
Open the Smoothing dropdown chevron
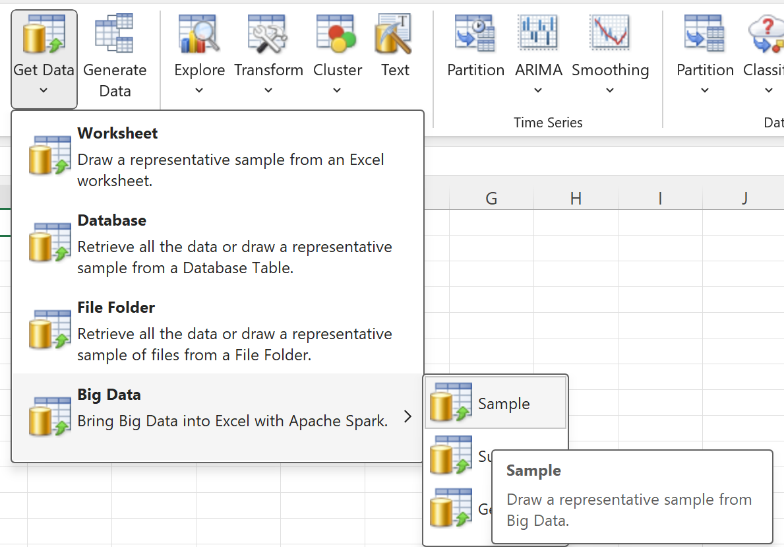click(x=610, y=90)
